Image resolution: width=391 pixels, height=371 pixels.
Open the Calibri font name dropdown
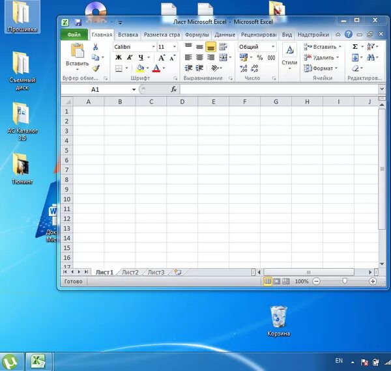[x=153, y=47]
